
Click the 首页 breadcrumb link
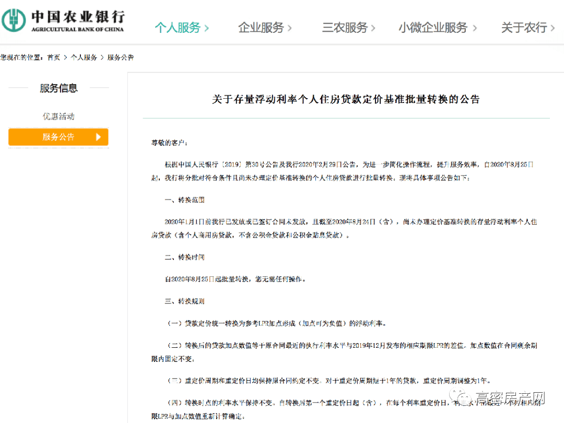point(53,57)
